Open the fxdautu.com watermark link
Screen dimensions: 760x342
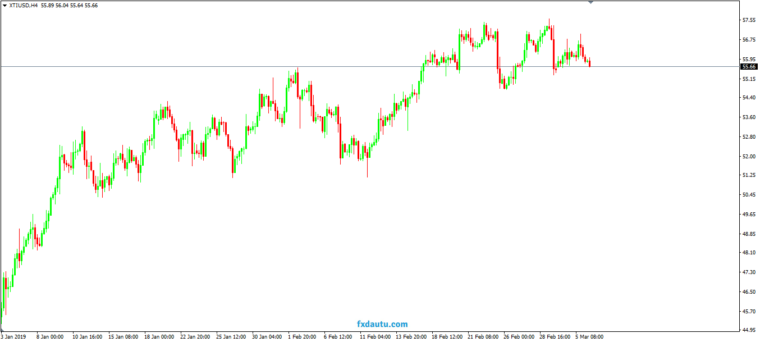[382, 324]
